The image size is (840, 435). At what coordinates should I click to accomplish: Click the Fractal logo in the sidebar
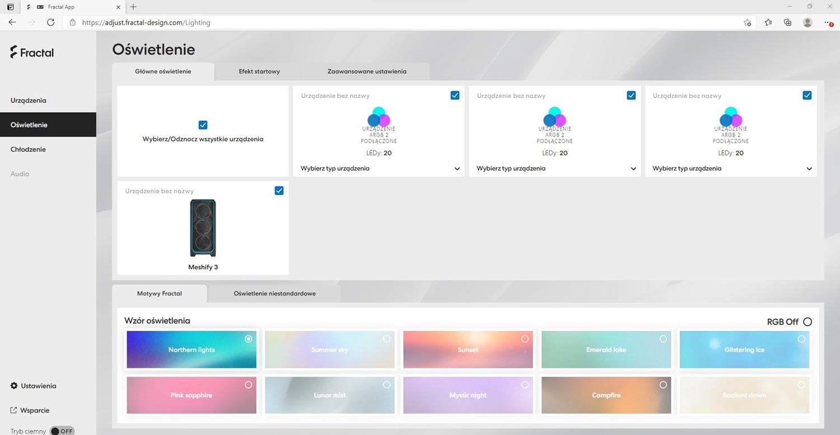click(x=32, y=53)
